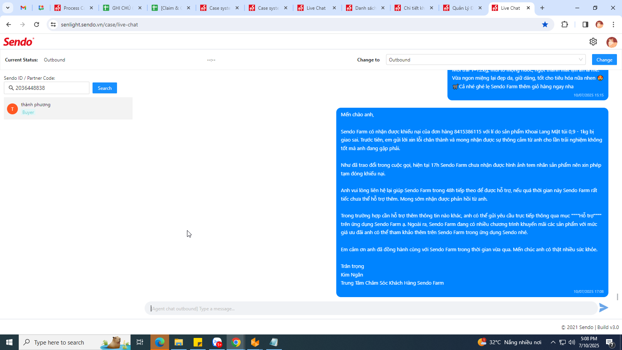Open Task View on taskbar
622x350 pixels.
click(140, 342)
